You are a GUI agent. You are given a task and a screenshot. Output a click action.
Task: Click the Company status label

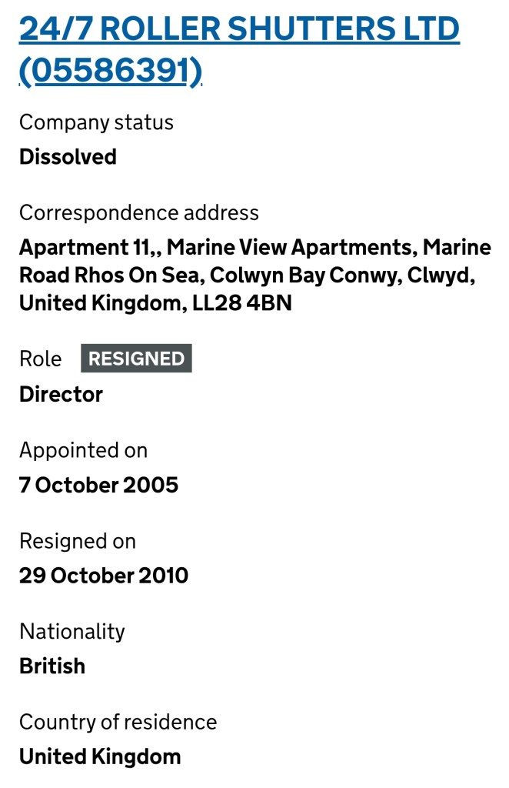pos(96,122)
